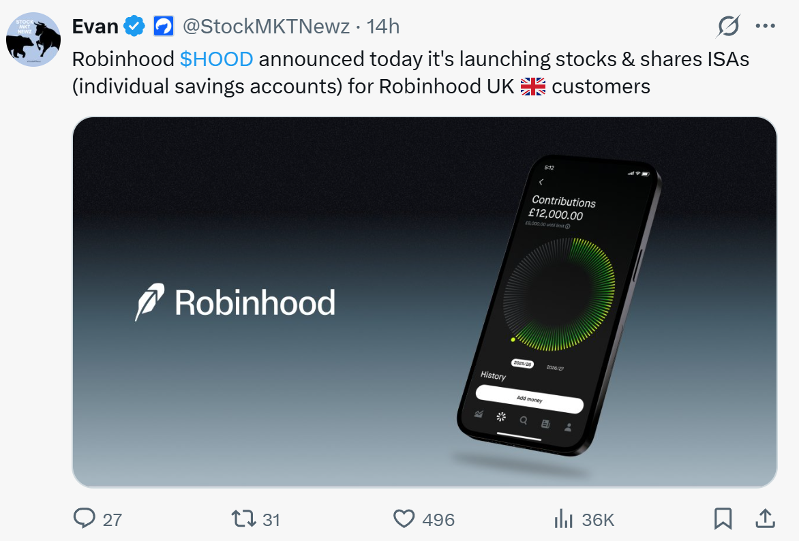Open Evan's profile avatar picture
This screenshot has height=541, width=799.
click(x=33, y=40)
